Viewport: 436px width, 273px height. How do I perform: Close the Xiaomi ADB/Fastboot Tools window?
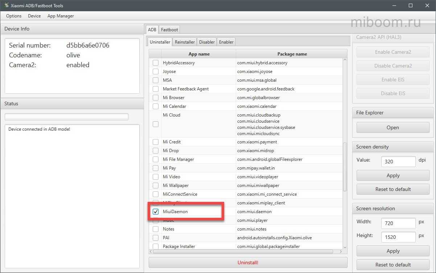coord(427,5)
